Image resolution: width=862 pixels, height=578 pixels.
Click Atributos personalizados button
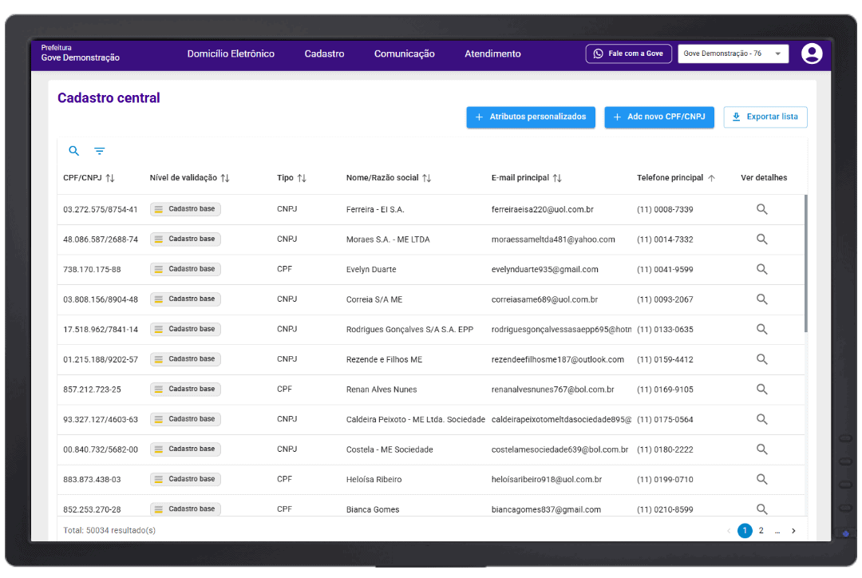(x=531, y=117)
